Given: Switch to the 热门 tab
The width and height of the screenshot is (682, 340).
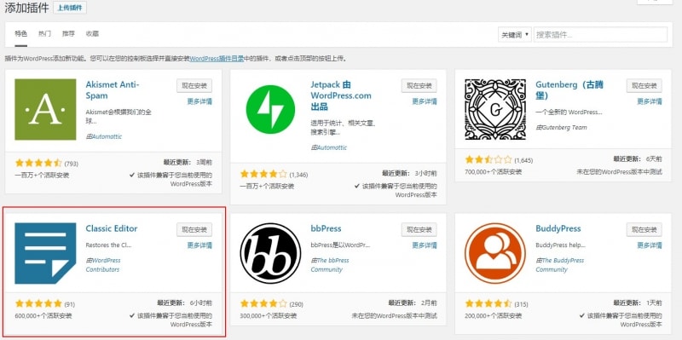Looking at the screenshot, I should tap(44, 34).
